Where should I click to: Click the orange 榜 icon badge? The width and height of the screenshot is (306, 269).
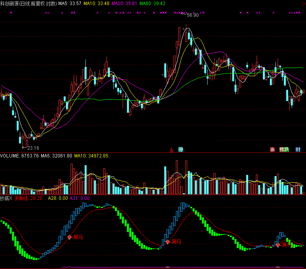282,150
